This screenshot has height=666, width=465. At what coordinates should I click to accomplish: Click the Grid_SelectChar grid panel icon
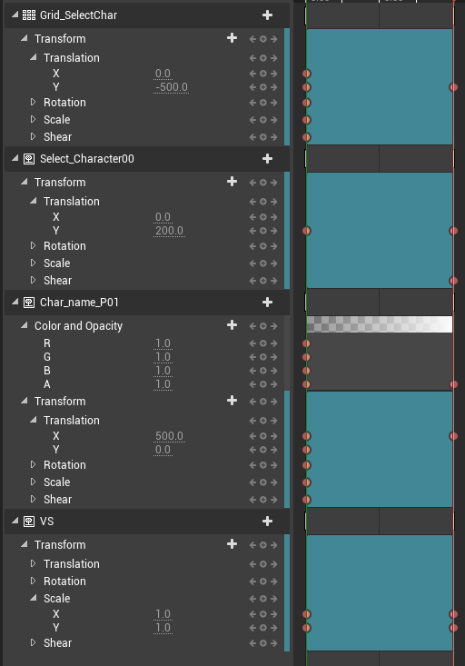(29, 15)
